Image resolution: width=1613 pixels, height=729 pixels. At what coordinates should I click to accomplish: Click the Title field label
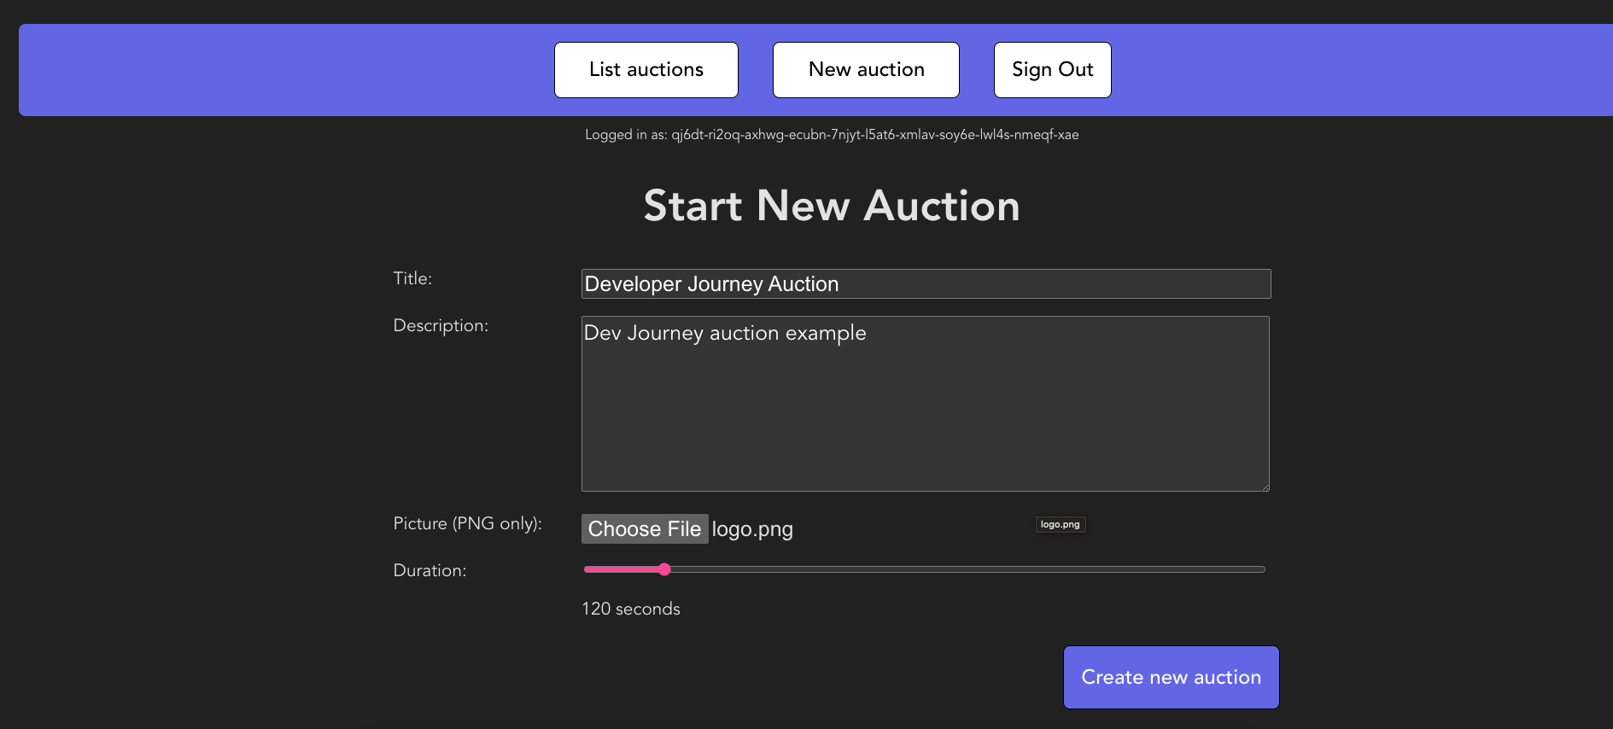click(412, 278)
